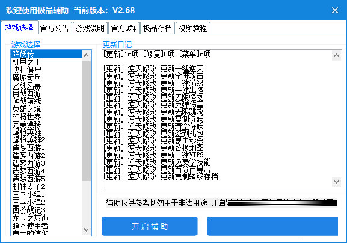The image size is (347, 243).
Task: Open the 视频教程 tab
Action: (193, 28)
